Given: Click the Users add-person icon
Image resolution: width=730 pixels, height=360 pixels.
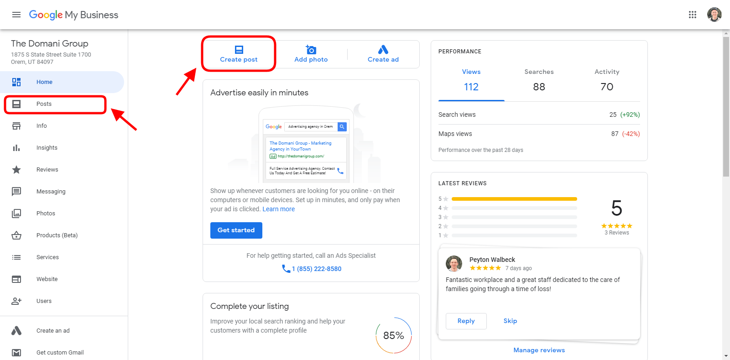Looking at the screenshot, I should coord(16,301).
